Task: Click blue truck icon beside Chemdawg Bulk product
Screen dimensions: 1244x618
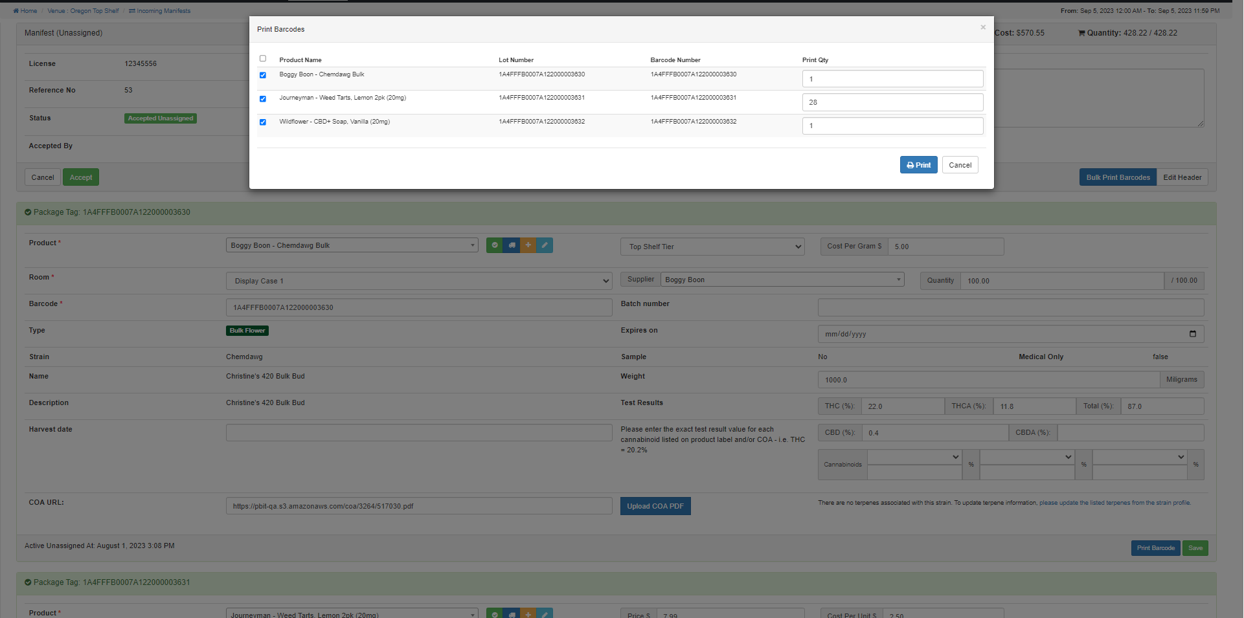Action: [x=512, y=245]
